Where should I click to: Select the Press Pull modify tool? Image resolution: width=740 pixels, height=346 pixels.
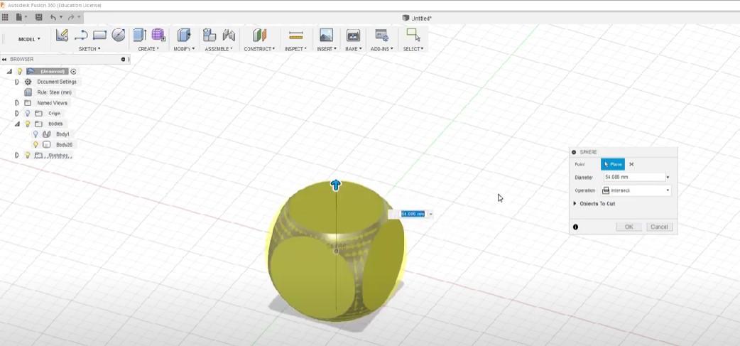(x=184, y=36)
